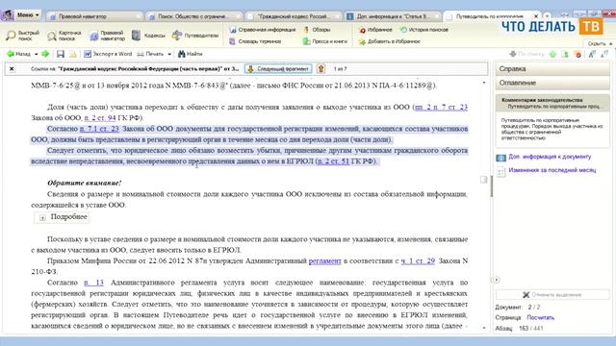616x346 pixels.
Task: Collapse right panel with round arrow
Action: click(x=497, y=280)
